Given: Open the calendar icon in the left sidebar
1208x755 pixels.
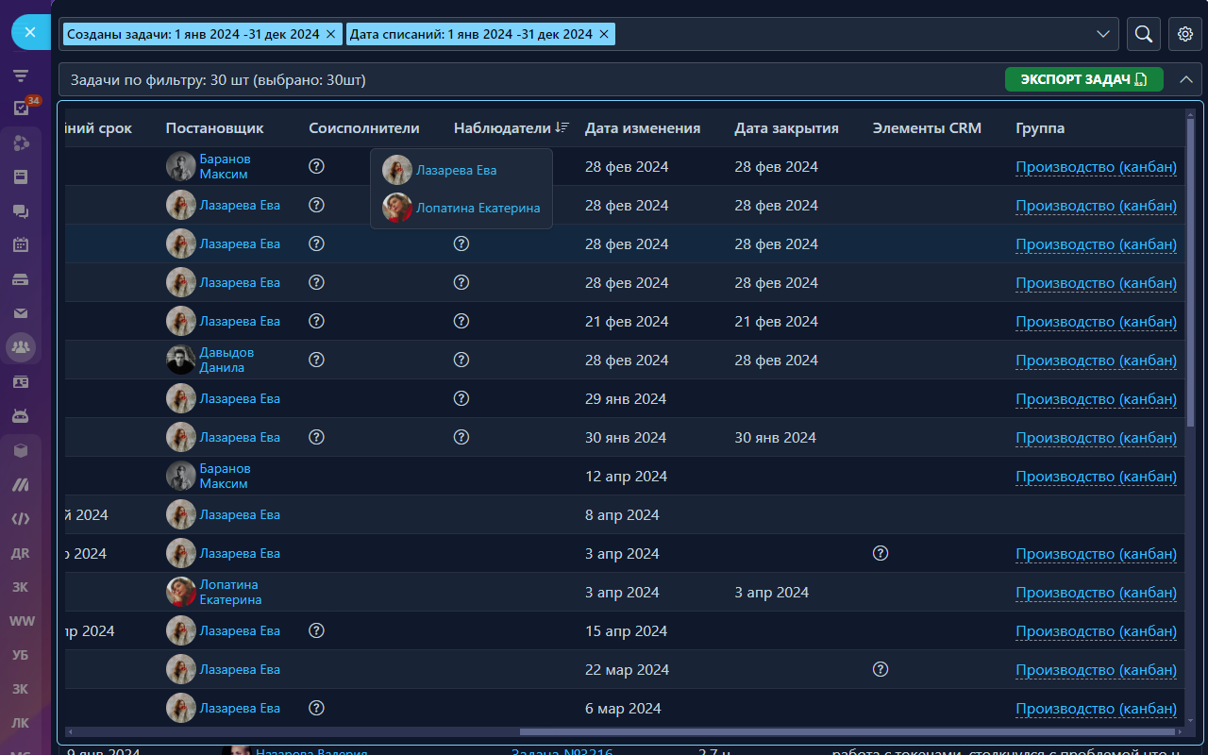Looking at the screenshot, I should (21, 245).
